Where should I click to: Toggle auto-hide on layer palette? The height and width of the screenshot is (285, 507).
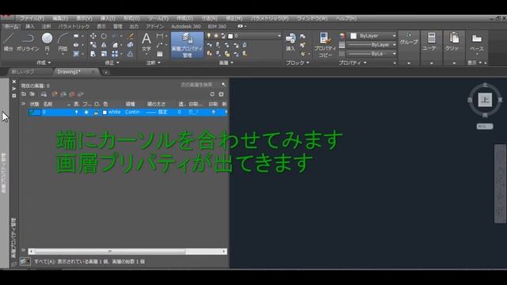pyautogui.click(x=14, y=89)
